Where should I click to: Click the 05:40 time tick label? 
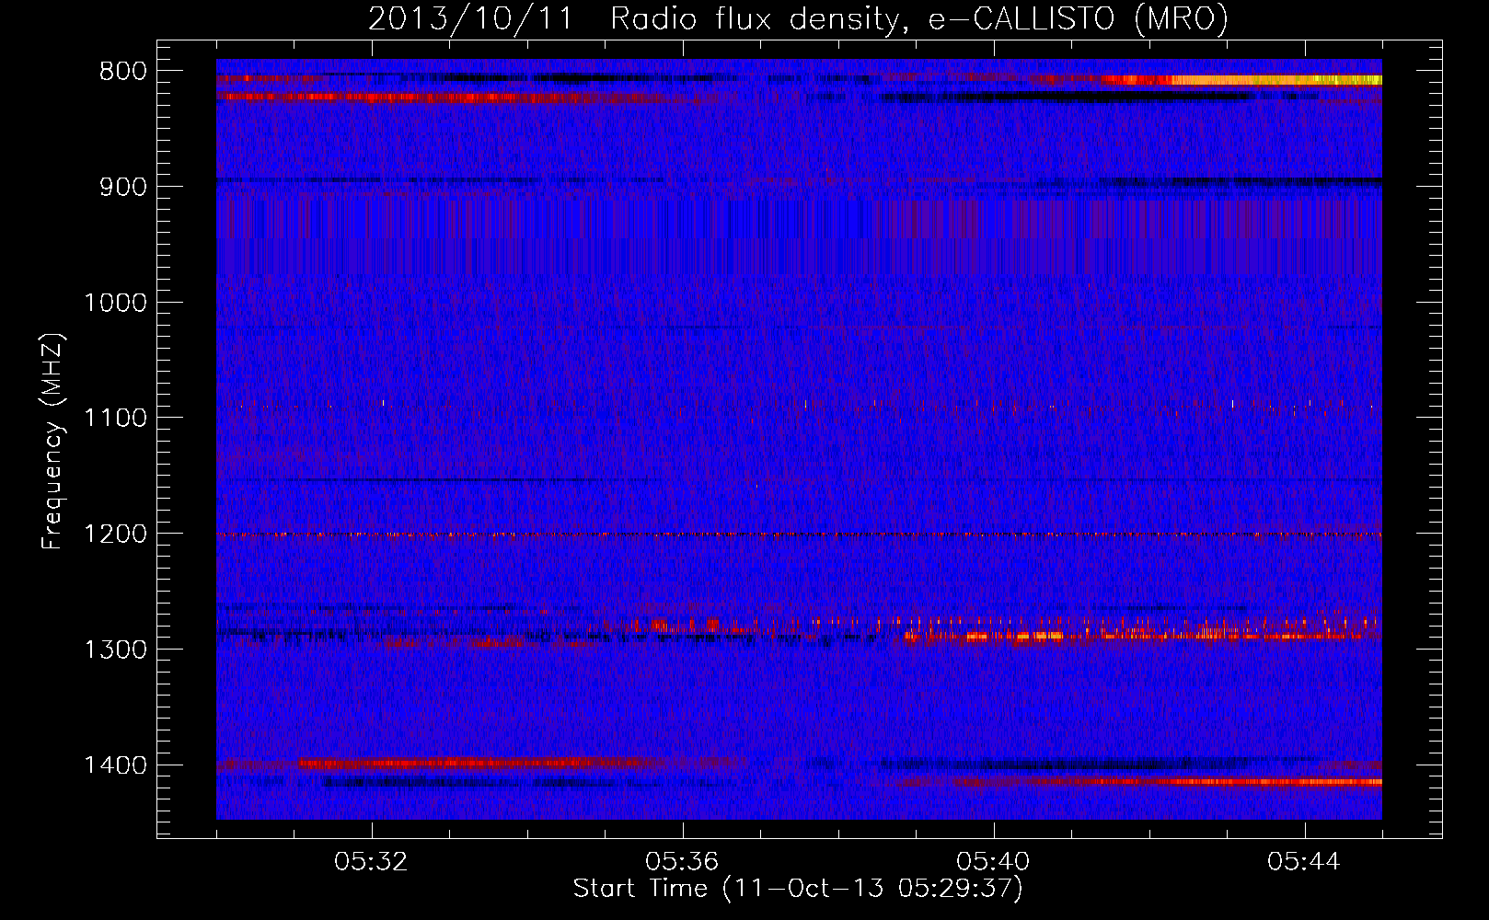coord(993,862)
